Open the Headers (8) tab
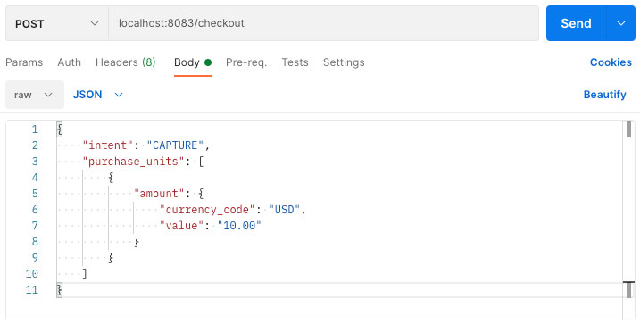The height and width of the screenshot is (324, 640). 125,62
